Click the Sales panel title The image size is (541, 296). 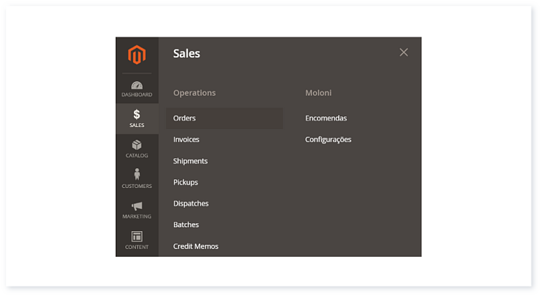187,53
